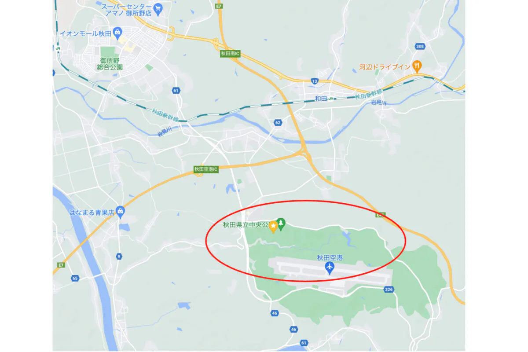Select route 326 shield near airport
This screenshot has height=352, width=528.
tap(388, 289)
